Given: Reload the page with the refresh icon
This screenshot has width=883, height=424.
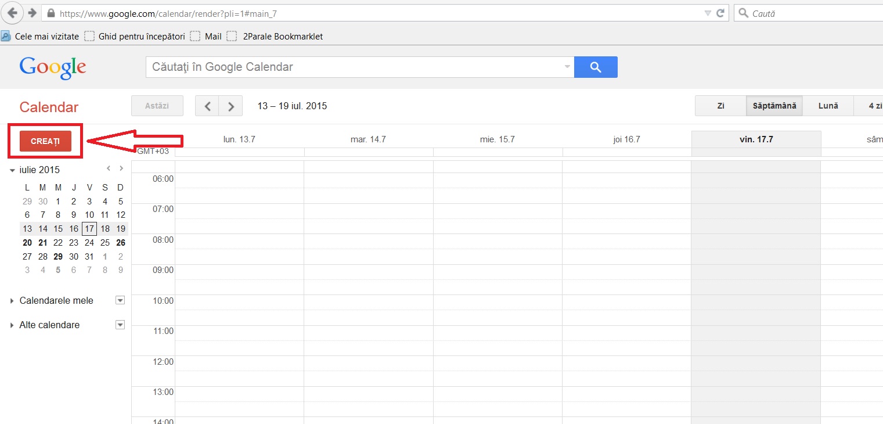Looking at the screenshot, I should click(x=720, y=13).
